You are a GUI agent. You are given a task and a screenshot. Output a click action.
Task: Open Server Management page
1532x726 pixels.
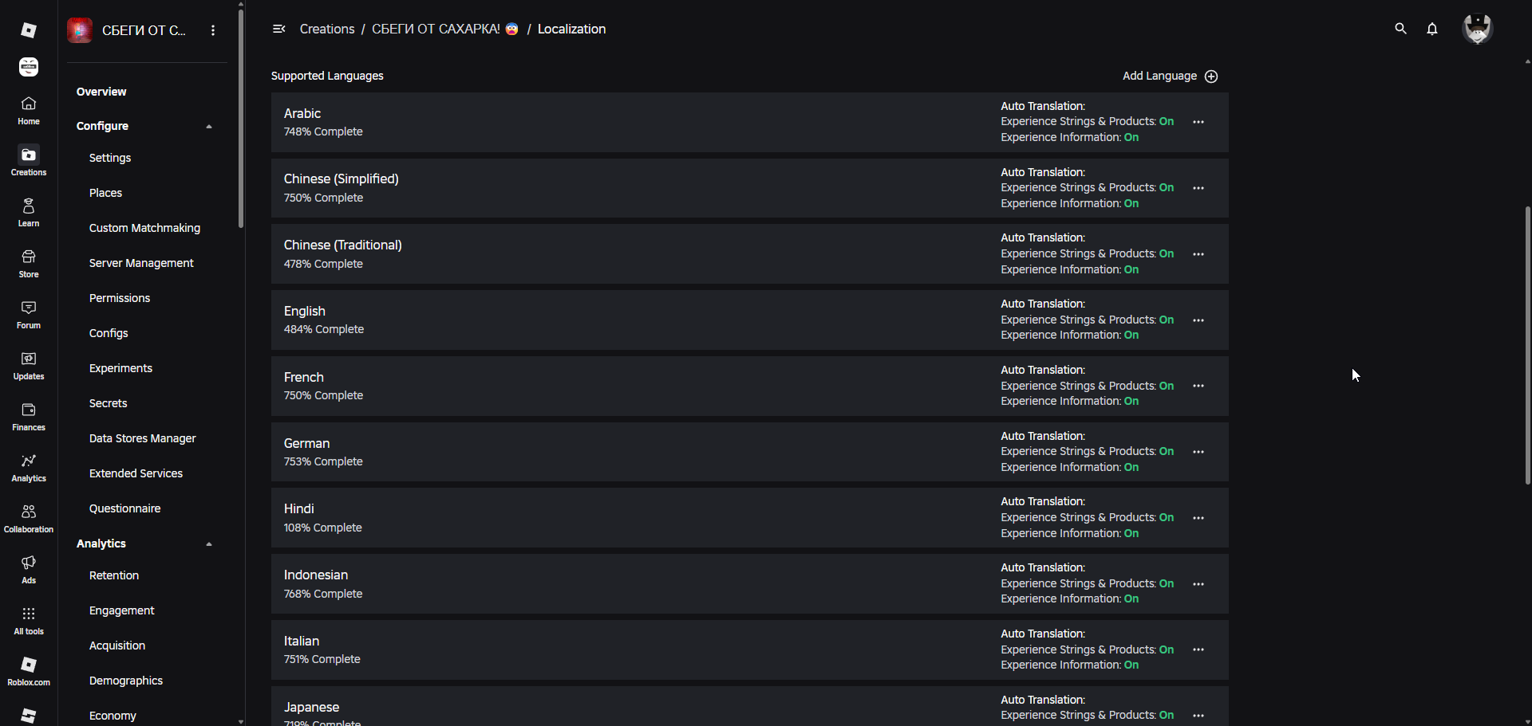[141, 263]
